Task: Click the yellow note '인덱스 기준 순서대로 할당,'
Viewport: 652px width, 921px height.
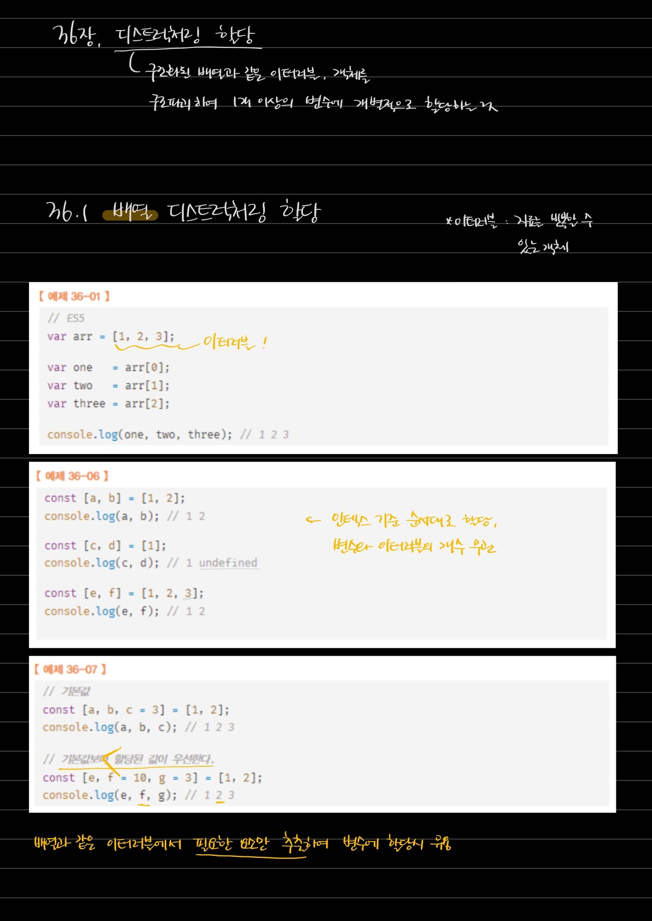Action: click(414, 520)
